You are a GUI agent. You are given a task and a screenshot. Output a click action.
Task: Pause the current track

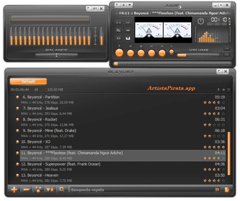(130, 53)
